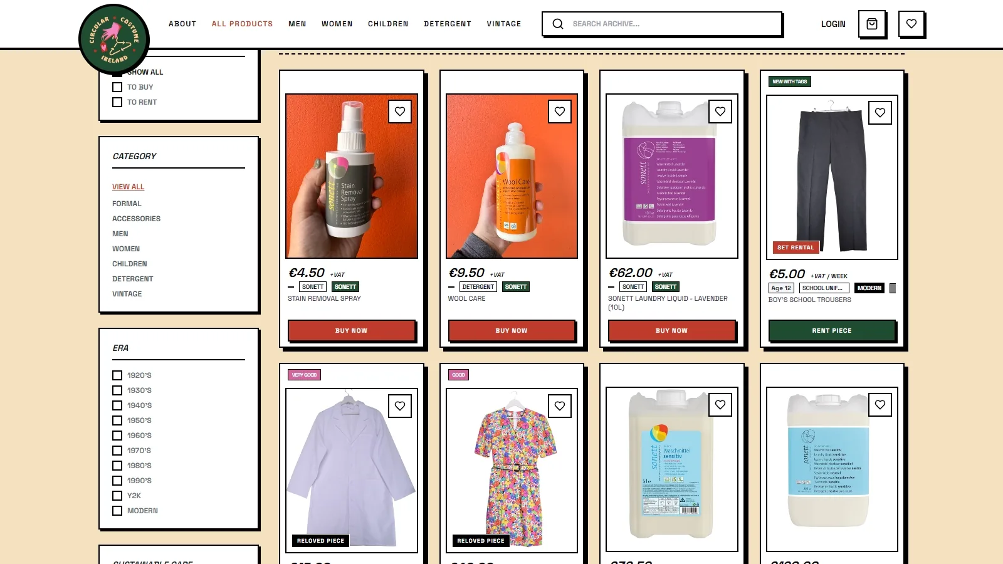The height and width of the screenshot is (564, 1003).
Task: Enable the Y2K era filter
Action: click(117, 496)
